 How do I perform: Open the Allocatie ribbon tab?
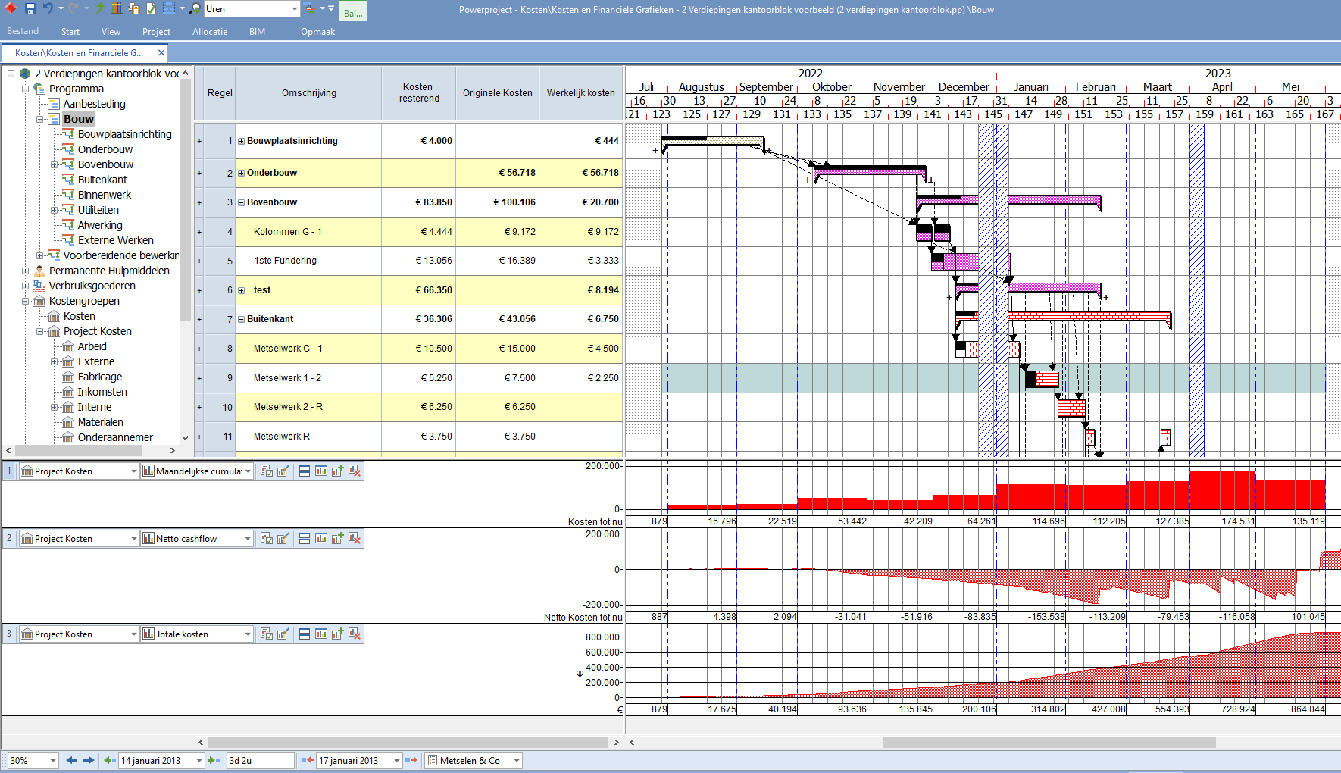coord(210,31)
